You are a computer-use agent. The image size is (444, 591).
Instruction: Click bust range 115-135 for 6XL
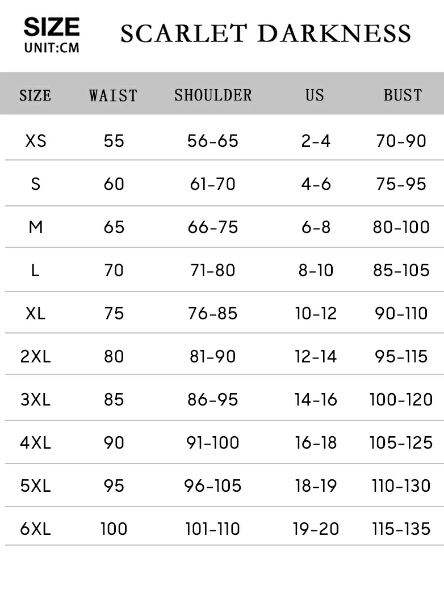[x=401, y=529]
